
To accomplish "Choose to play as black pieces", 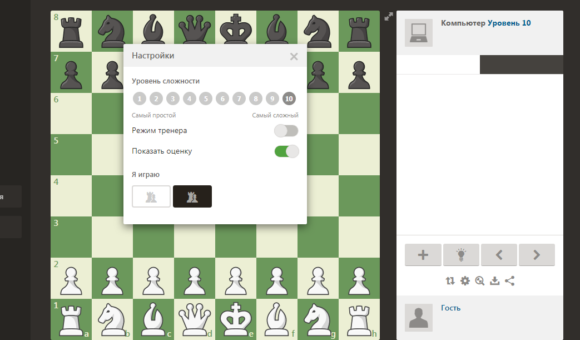I will (x=192, y=196).
